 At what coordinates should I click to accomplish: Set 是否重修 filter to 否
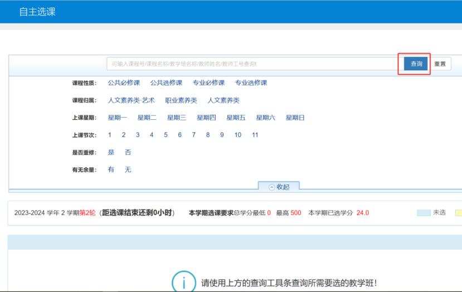tap(128, 152)
